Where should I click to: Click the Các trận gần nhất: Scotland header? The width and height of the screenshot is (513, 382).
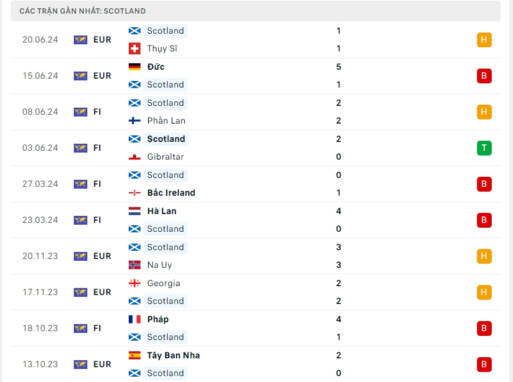(x=83, y=11)
